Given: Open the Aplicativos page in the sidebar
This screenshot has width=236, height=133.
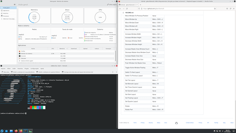Looking at the screenshot, I should point(8,11).
